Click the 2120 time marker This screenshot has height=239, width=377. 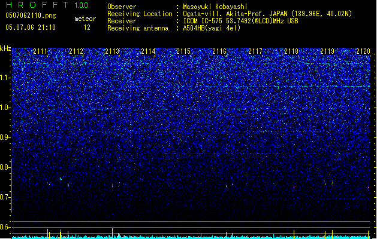point(363,51)
